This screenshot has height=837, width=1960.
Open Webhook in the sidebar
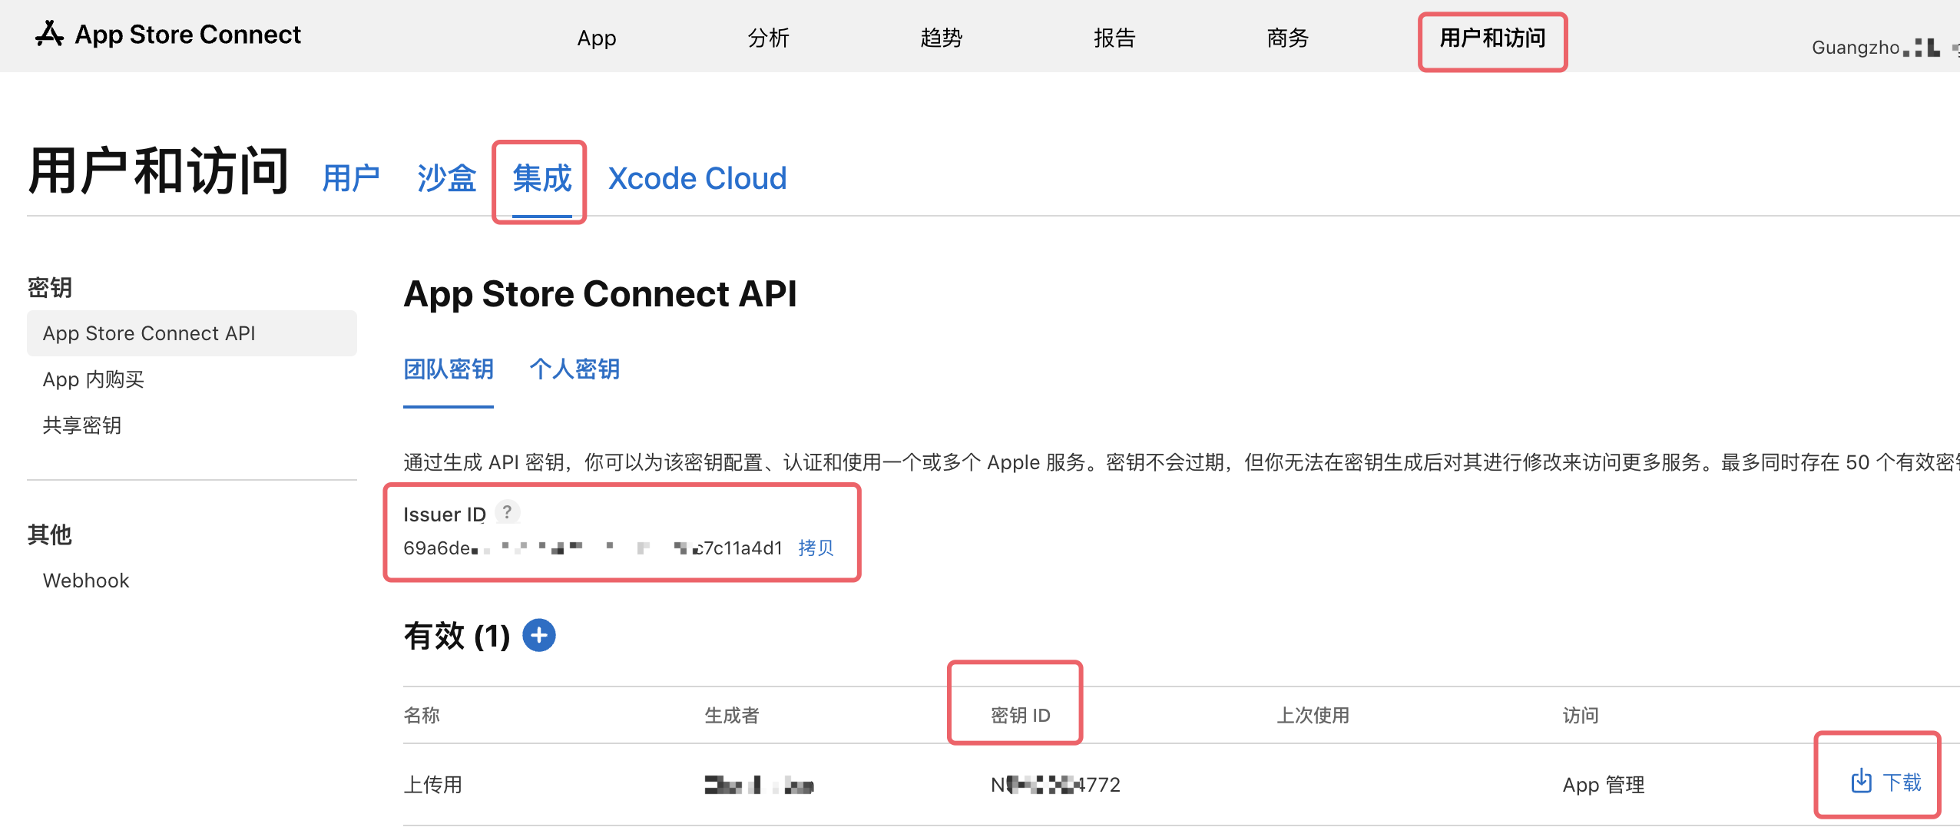(x=86, y=581)
